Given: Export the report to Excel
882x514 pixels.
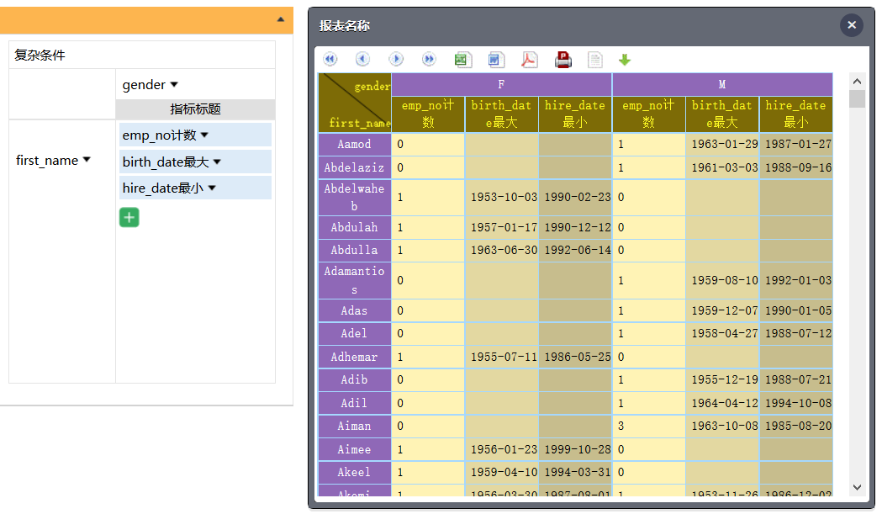Looking at the screenshot, I should (x=462, y=60).
